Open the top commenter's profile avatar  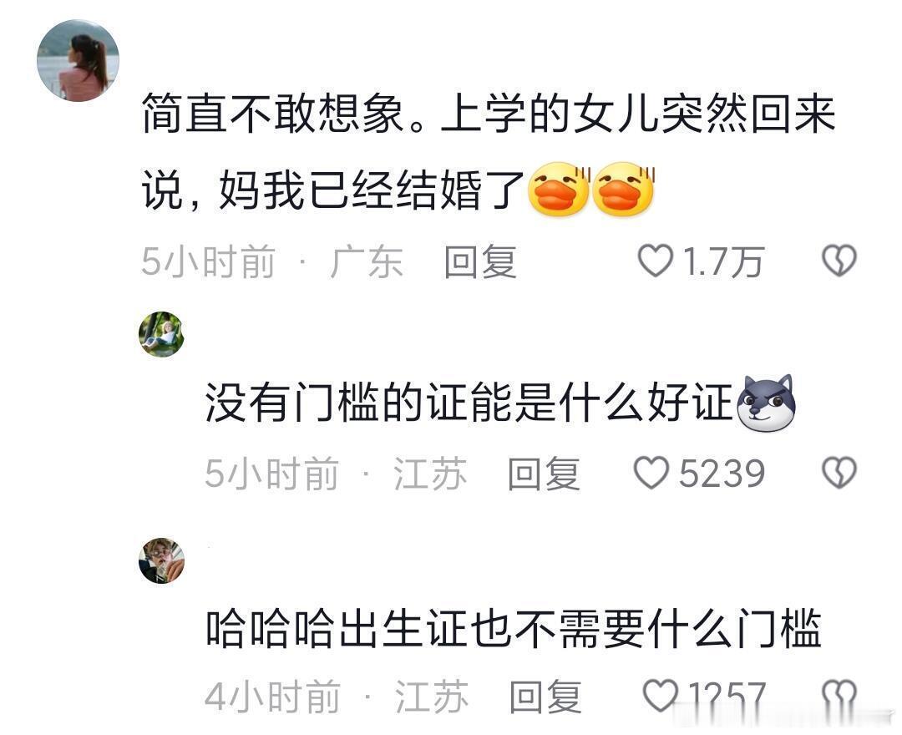tap(78, 60)
